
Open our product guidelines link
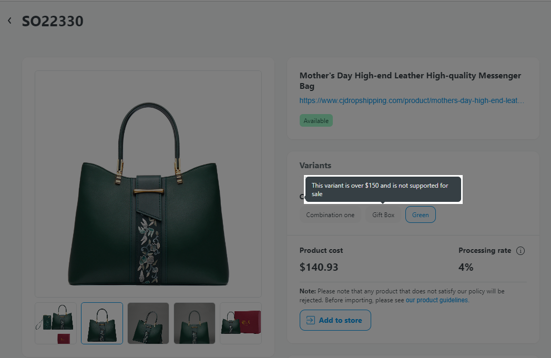pyautogui.click(x=436, y=300)
